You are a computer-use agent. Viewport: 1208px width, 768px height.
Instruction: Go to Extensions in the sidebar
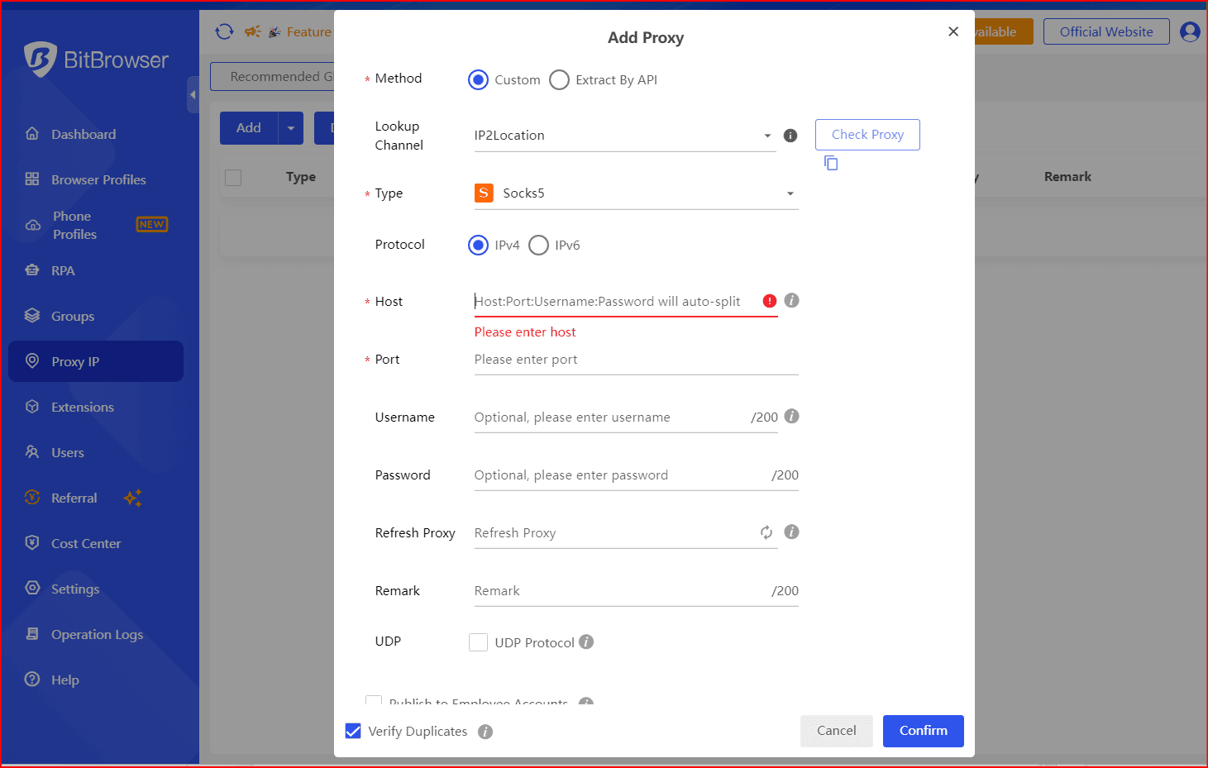(82, 407)
